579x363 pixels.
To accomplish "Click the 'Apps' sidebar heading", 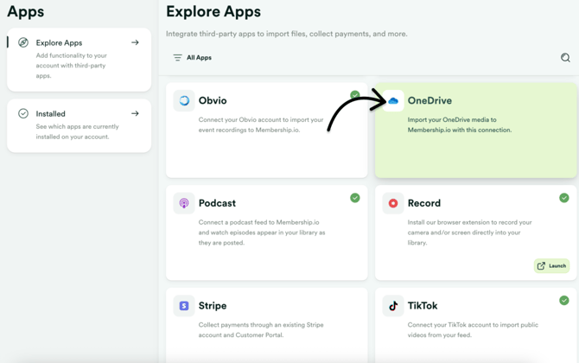I will (x=25, y=11).
